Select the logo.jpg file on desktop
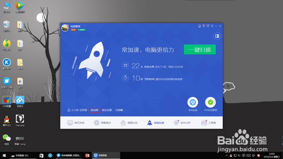 pyautogui.click(x=20, y=121)
